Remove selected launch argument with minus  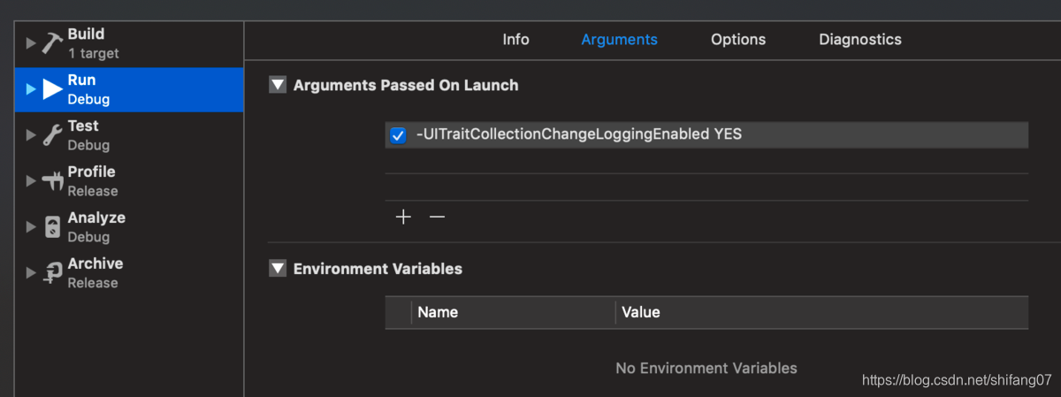(x=437, y=217)
